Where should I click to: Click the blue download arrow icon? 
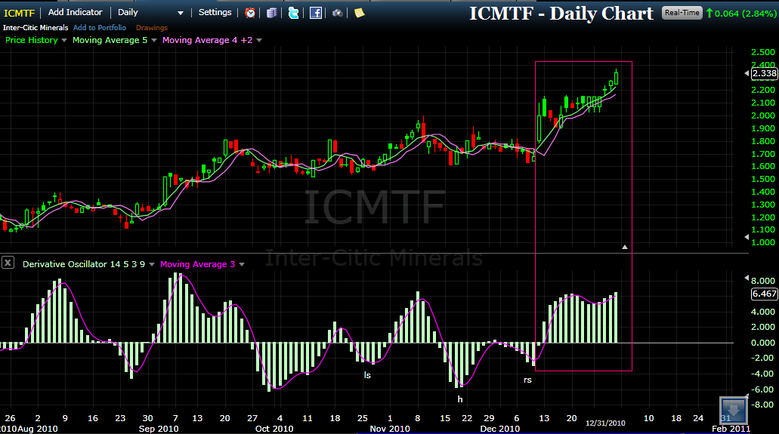(x=734, y=410)
